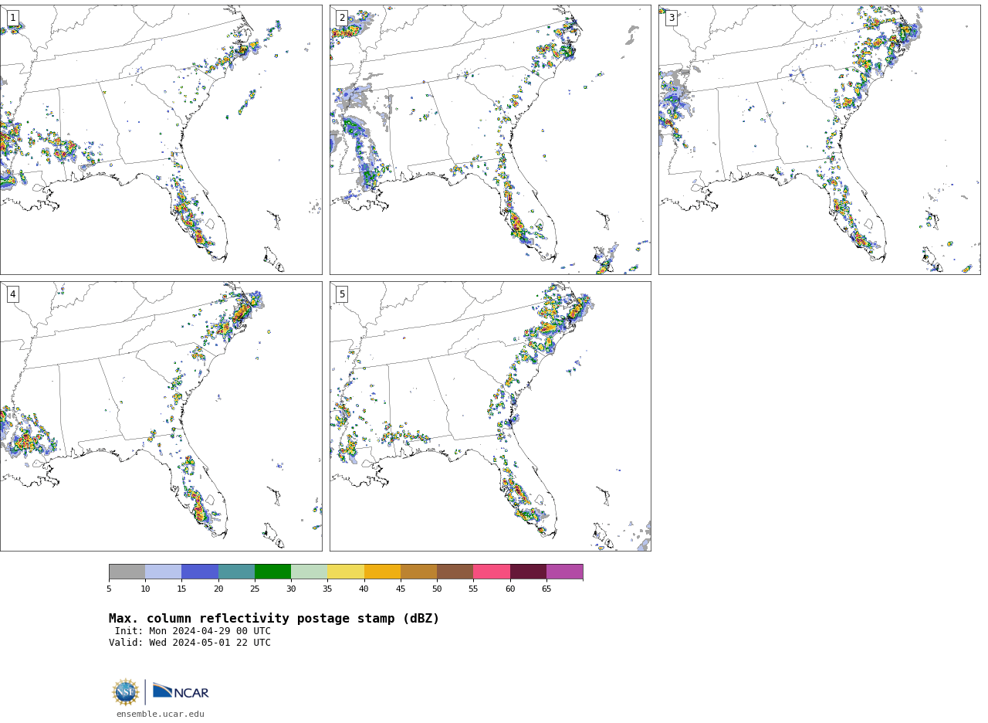Click the tan 45-50 dBZ swatch
This screenshot has height=723, width=988.
pyautogui.click(x=418, y=572)
